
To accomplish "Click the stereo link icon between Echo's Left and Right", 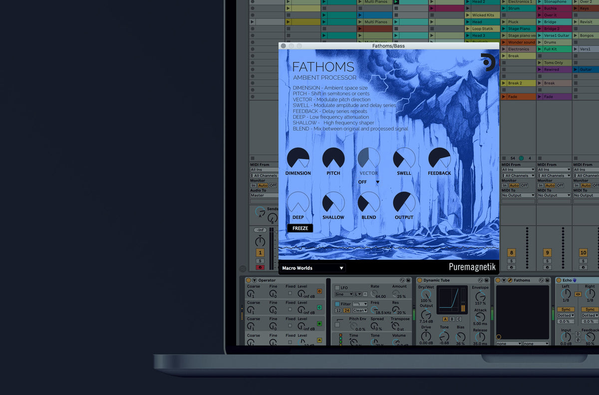I will click(x=578, y=294).
